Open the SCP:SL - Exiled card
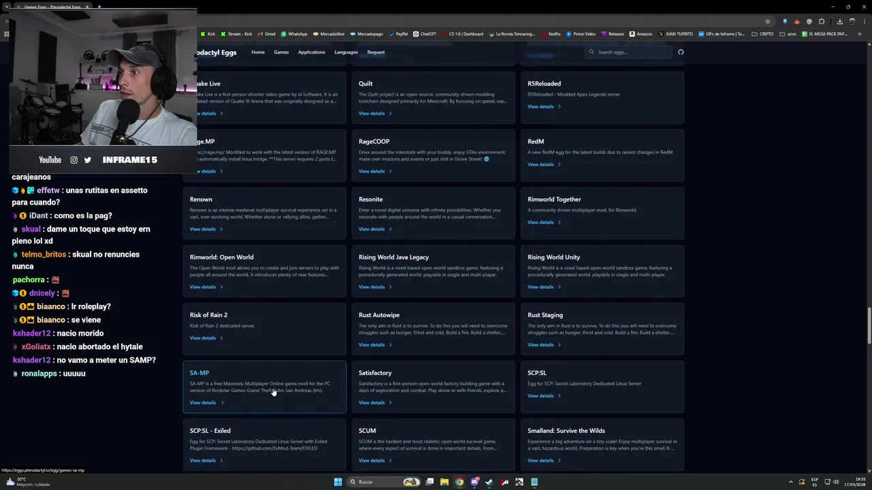Viewport: 872px width, 490px height. [x=264, y=444]
